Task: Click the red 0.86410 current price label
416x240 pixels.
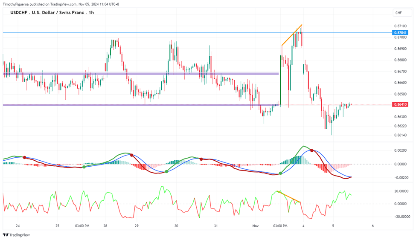Action: click(x=400, y=104)
